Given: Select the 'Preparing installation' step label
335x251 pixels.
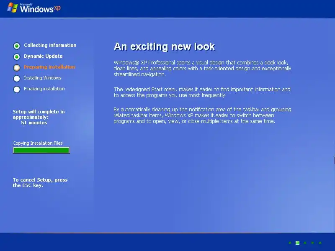Looking at the screenshot, I should [x=49, y=67].
